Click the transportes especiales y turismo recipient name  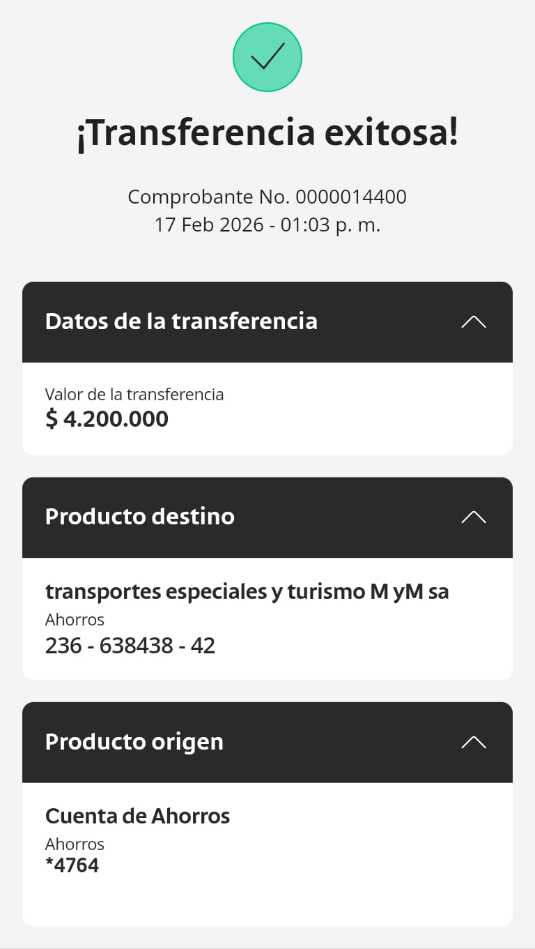click(247, 592)
